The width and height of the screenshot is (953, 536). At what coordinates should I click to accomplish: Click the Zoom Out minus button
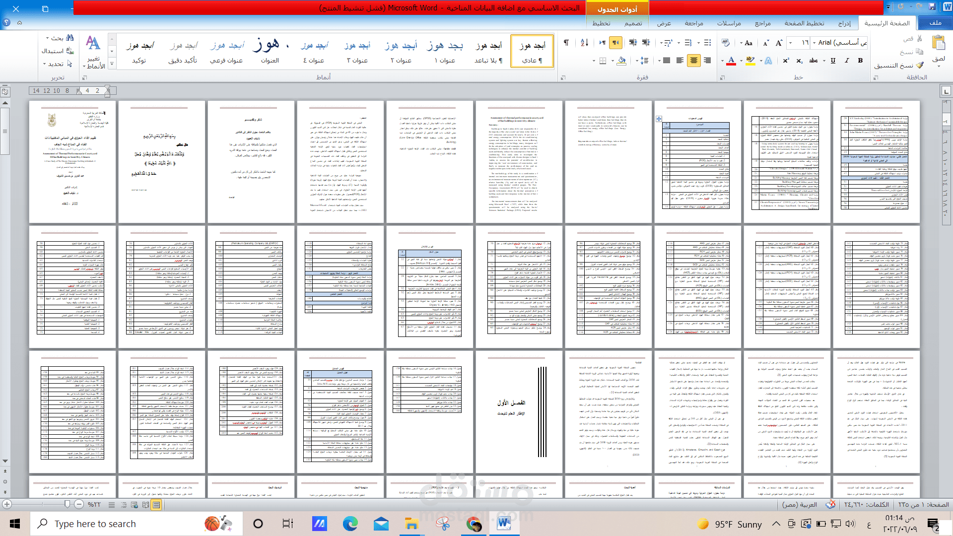(79, 504)
